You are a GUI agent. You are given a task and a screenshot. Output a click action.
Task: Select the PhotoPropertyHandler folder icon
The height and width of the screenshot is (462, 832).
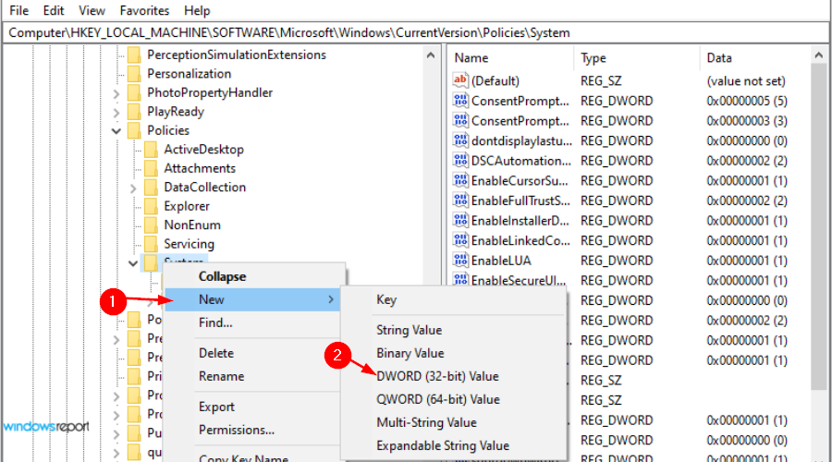(134, 92)
